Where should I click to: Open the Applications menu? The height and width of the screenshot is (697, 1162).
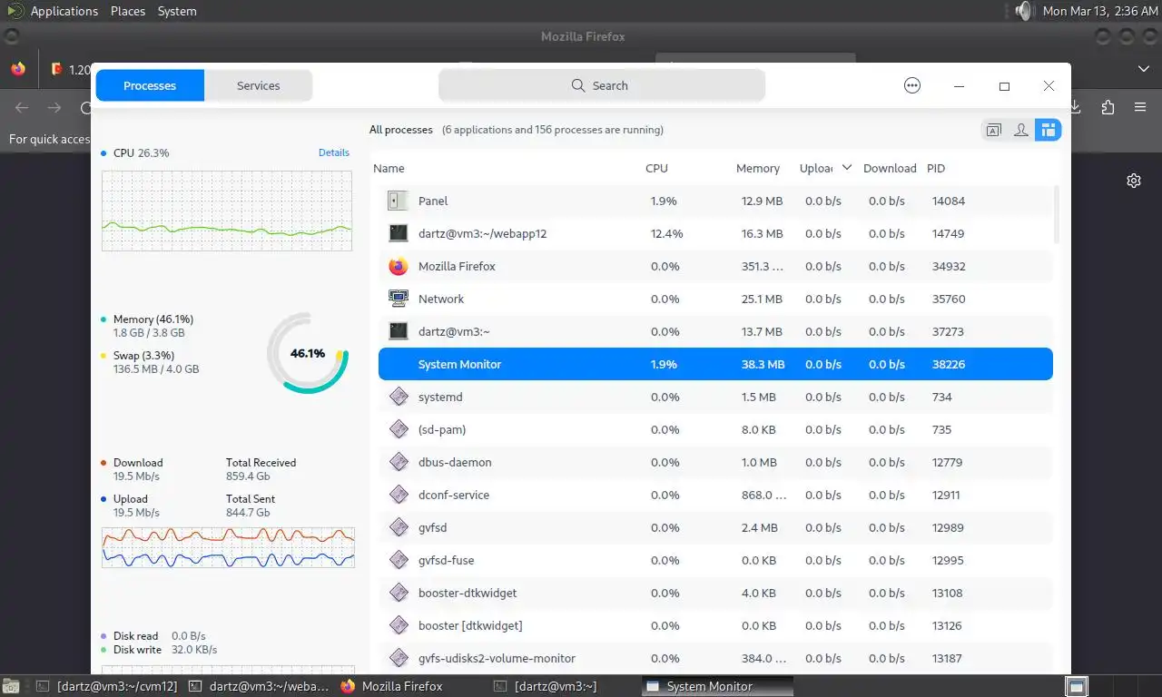(x=64, y=11)
